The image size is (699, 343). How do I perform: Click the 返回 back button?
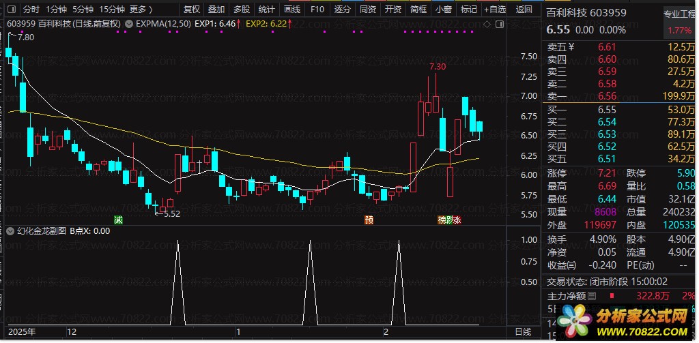[524, 10]
